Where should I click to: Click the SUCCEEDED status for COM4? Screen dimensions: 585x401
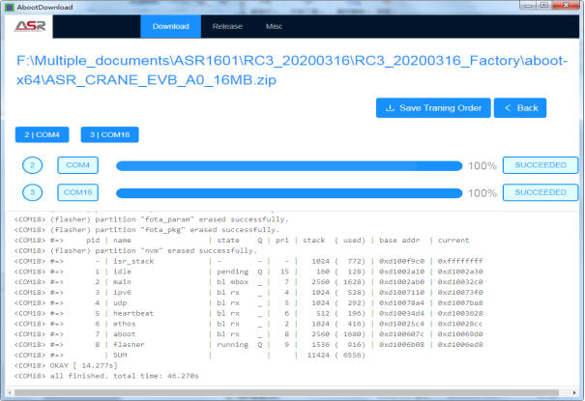pyautogui.click(x=540, y=165)
